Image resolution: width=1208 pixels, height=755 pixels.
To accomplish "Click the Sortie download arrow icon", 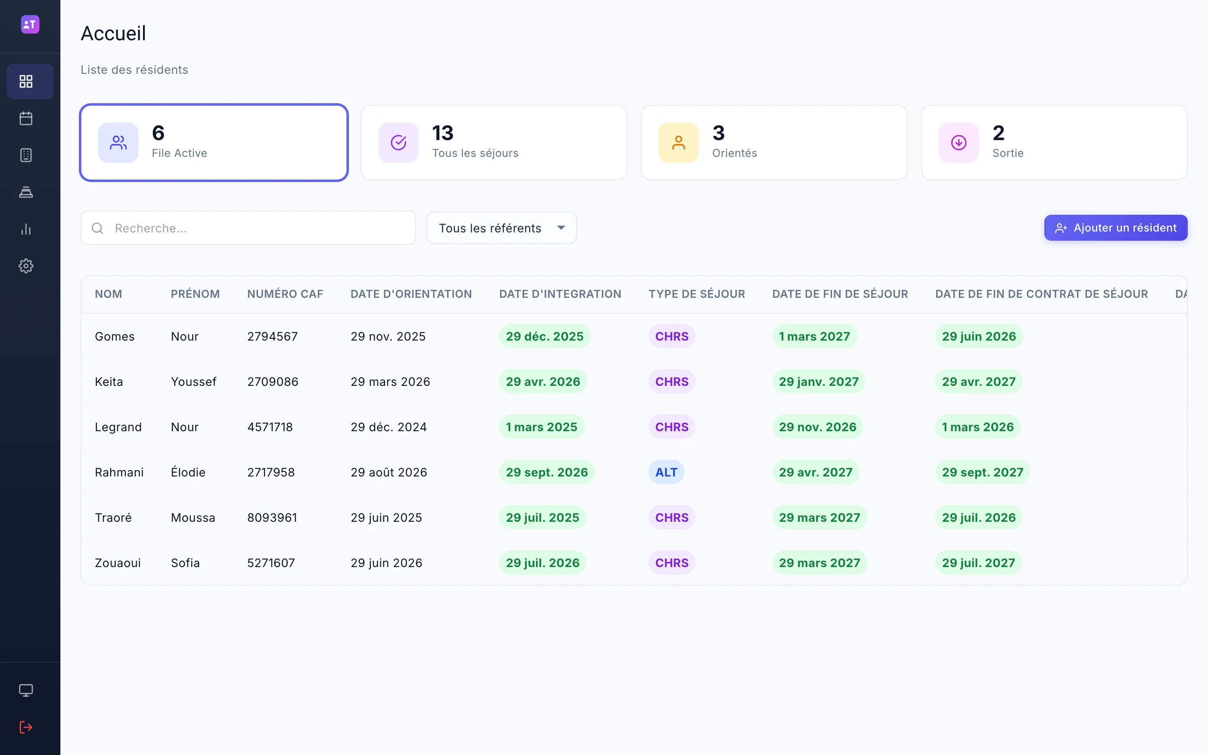I will [958, 142].
